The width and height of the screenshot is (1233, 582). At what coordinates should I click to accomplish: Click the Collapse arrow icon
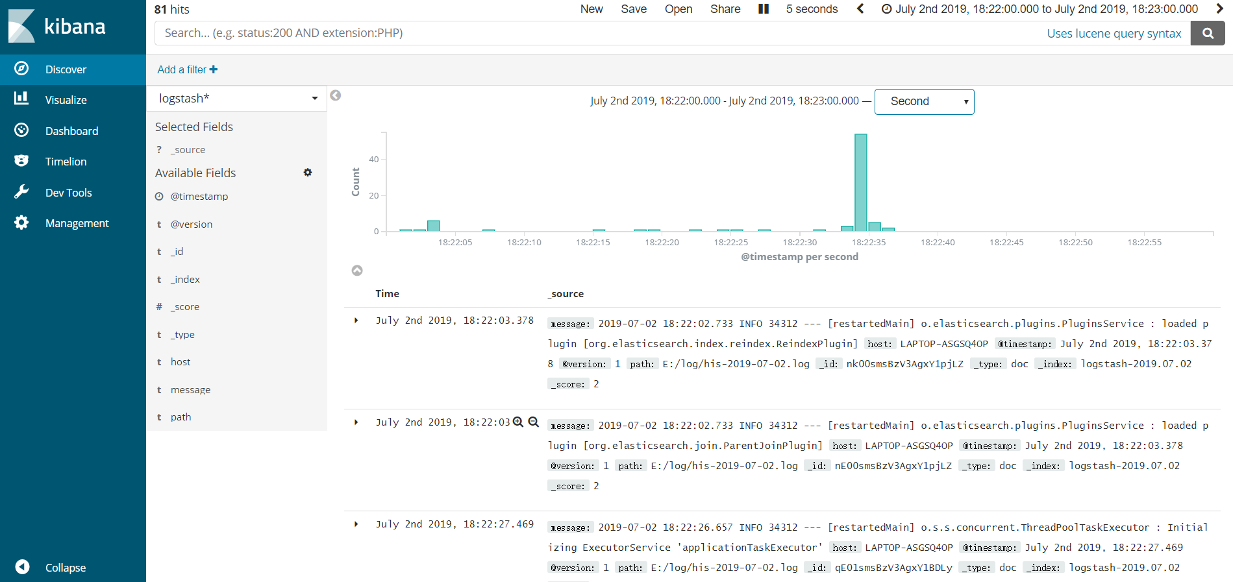click(x=22, y=566)
